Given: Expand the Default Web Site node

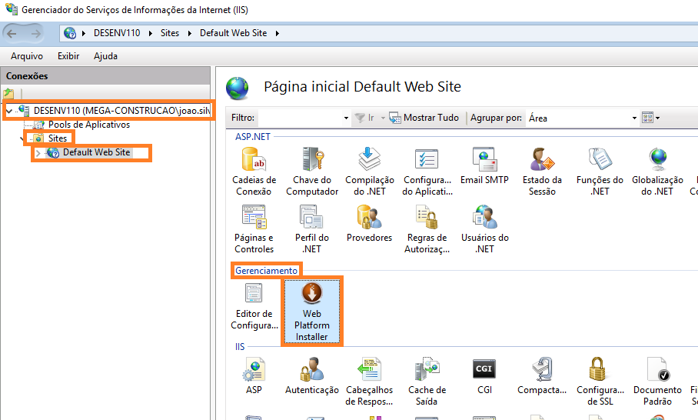Looking at the screenshot, I should pos(38,153).
